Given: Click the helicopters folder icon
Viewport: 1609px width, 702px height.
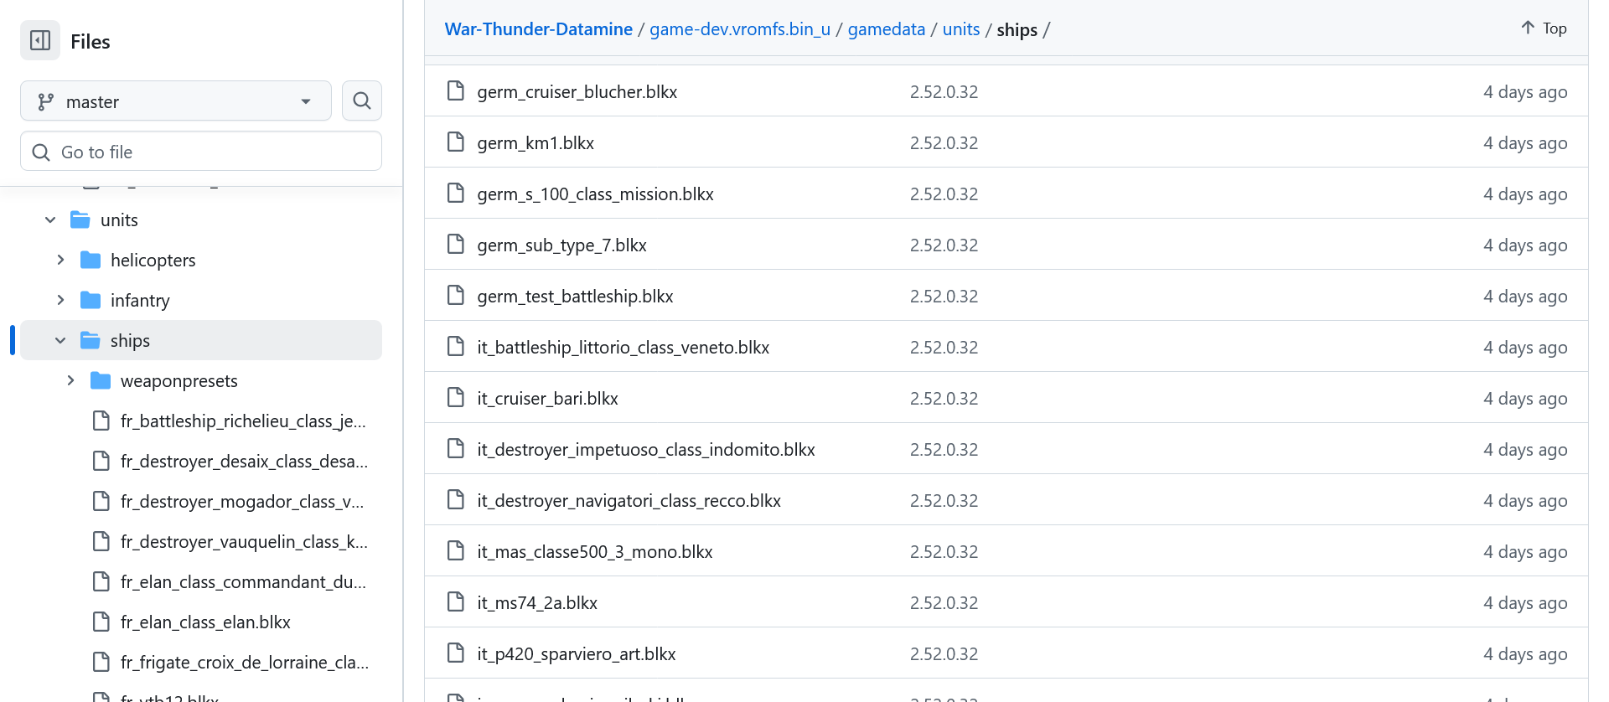Looking at the screenshot, I should tap(91, 261).
